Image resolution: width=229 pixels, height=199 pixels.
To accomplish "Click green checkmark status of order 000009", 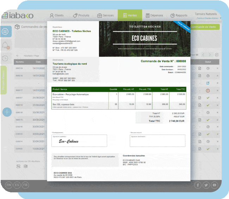I will tap(208, 149).
